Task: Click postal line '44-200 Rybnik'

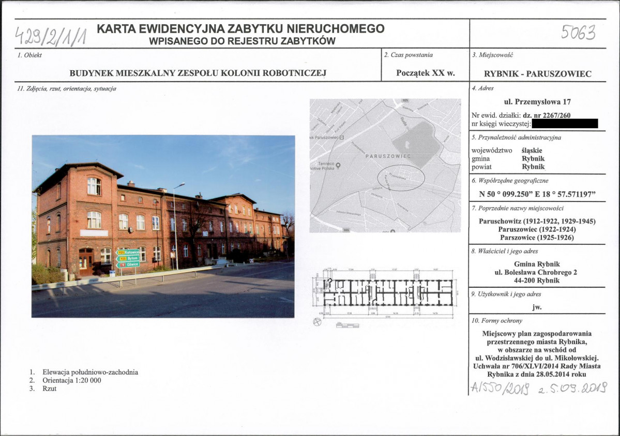Action: coord(537,281)
